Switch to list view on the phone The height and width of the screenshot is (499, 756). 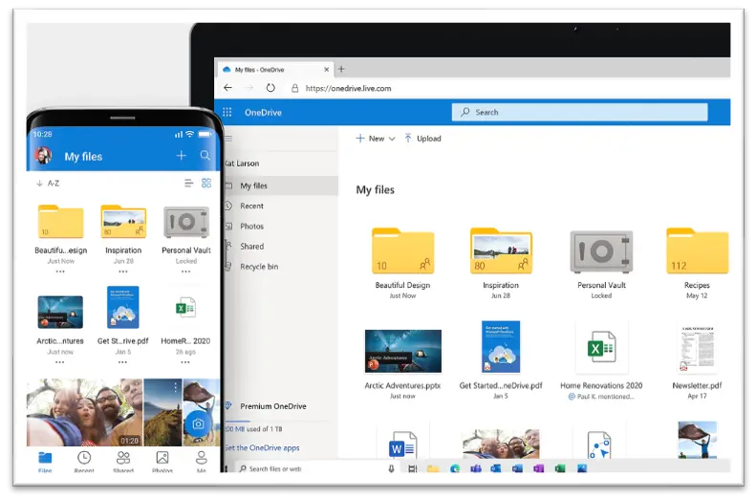coord(188,184)
